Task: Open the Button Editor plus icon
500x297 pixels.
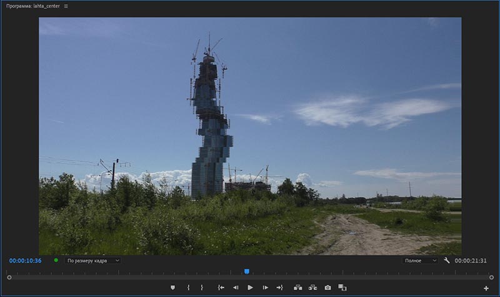Action: click(x=486, y=288)
